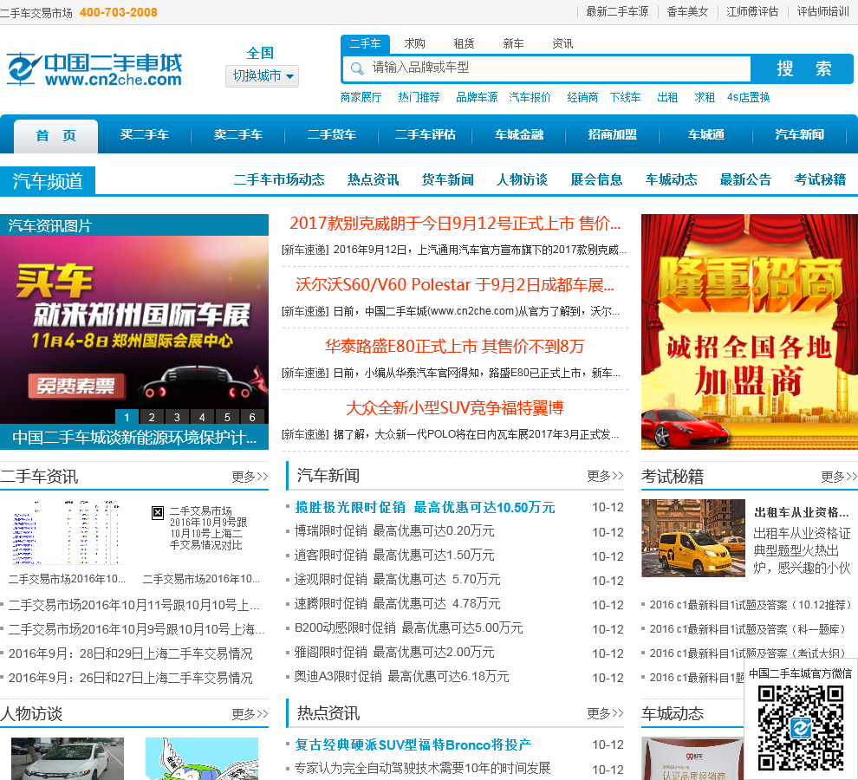Go to carousel slide 3
Viewport: 858px width, 780px height.
(177, 417)
